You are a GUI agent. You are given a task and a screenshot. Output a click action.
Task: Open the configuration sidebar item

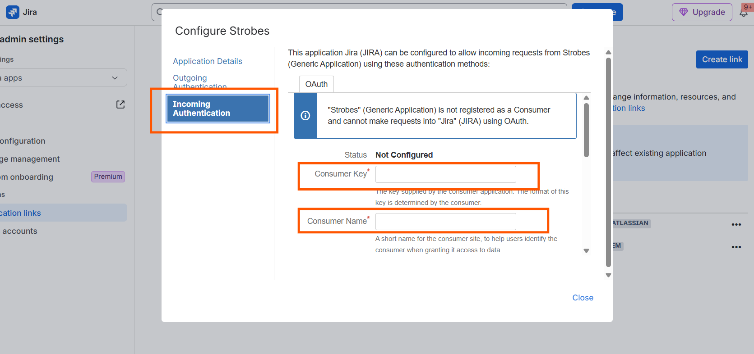pyautogui.click(x=23, y=141)
